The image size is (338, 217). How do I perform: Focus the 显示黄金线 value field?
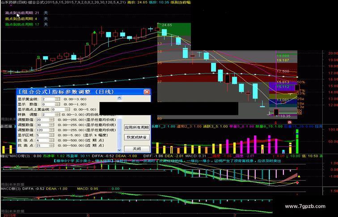point(48,99)
